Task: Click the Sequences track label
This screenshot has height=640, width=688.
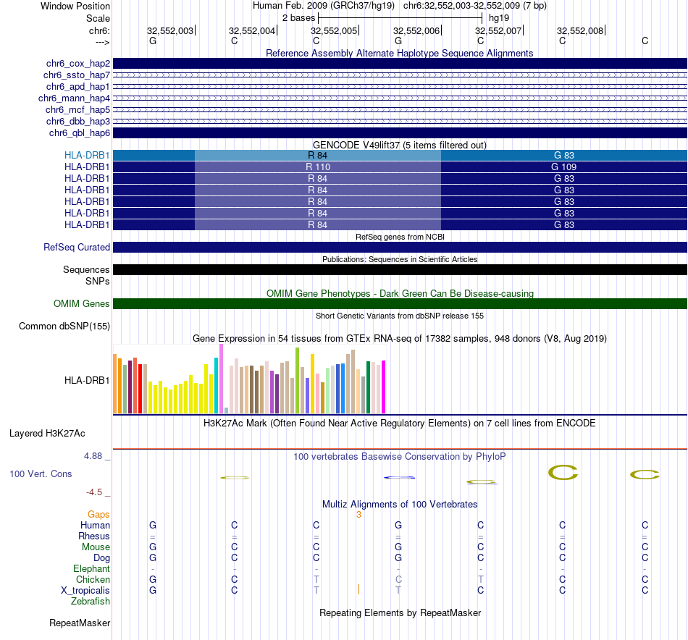Action: pos(86,270)
